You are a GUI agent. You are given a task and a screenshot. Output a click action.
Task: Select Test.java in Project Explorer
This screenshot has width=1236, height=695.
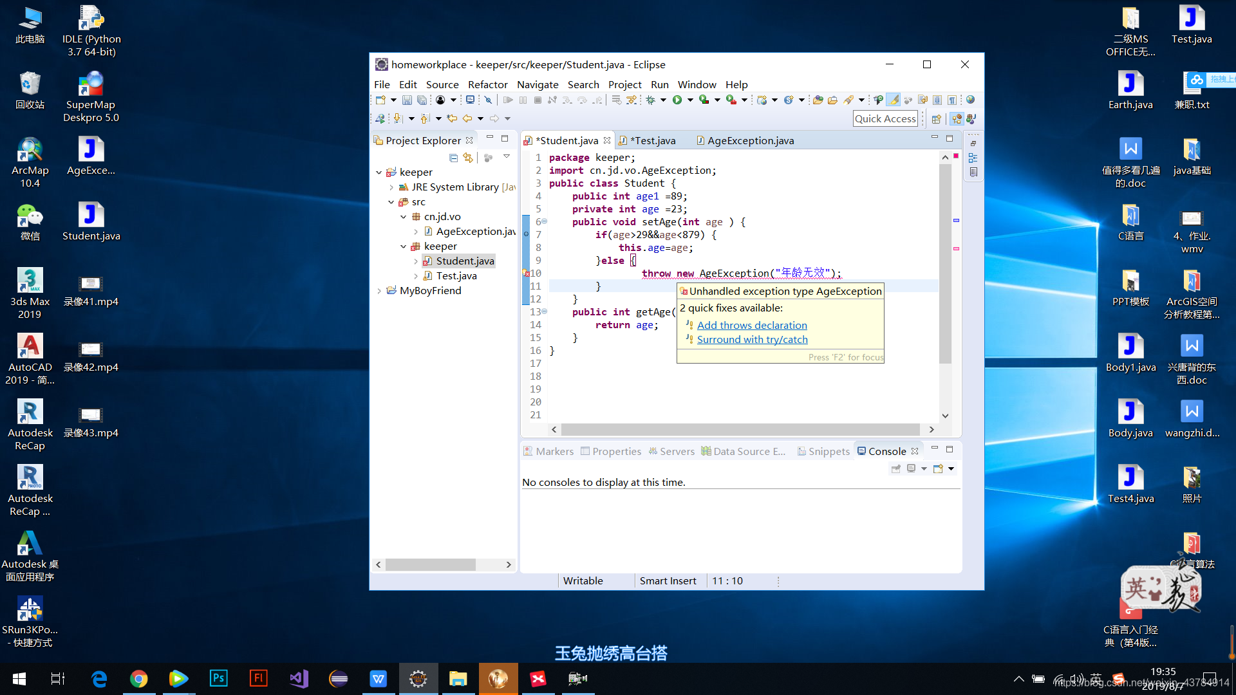coord(456,276)
